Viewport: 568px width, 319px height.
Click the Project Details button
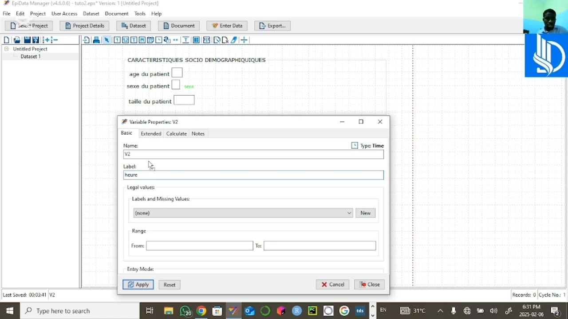tap(84, 26)
